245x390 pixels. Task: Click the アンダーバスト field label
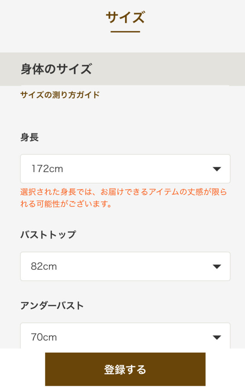[52, 305]
